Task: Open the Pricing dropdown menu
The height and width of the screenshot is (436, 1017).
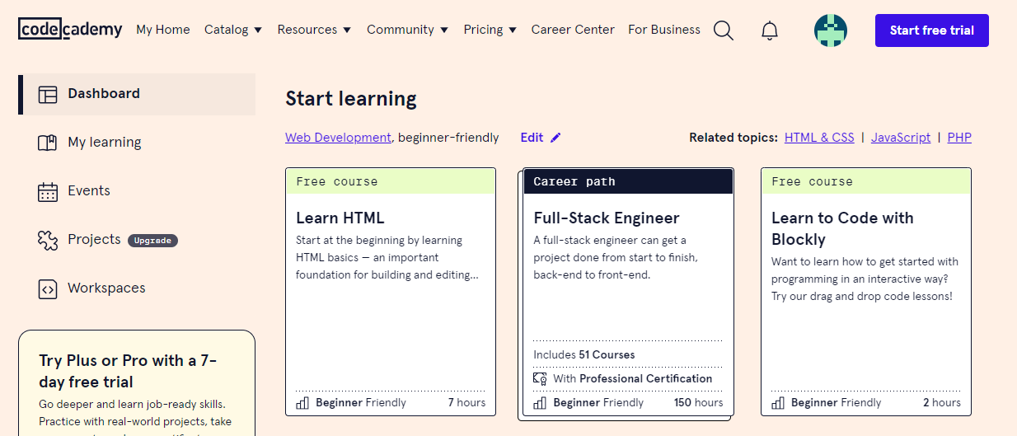Action: pyautogui.click(x=490, y=30)
